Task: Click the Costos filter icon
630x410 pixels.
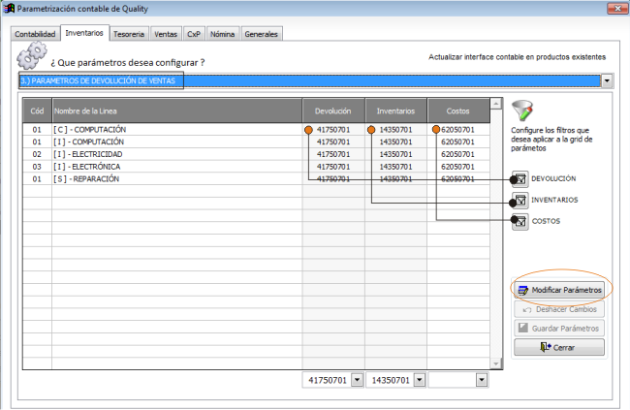Action: pyautogui.click(x=520, y=222)
